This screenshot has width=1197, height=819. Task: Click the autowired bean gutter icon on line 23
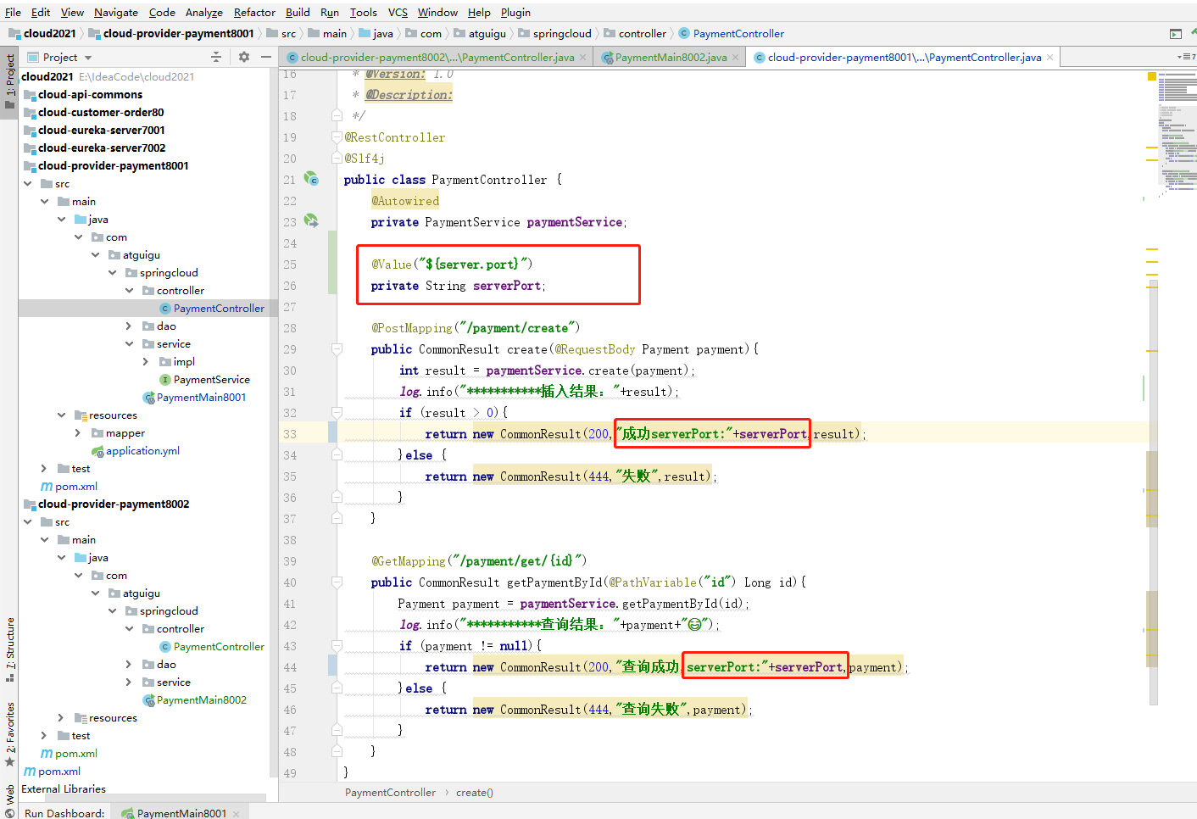311,221
